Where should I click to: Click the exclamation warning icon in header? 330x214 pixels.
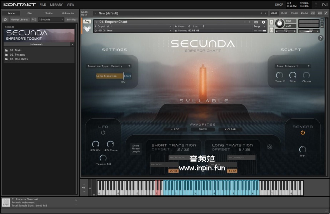pyautogui.click(x=316, y=4)
